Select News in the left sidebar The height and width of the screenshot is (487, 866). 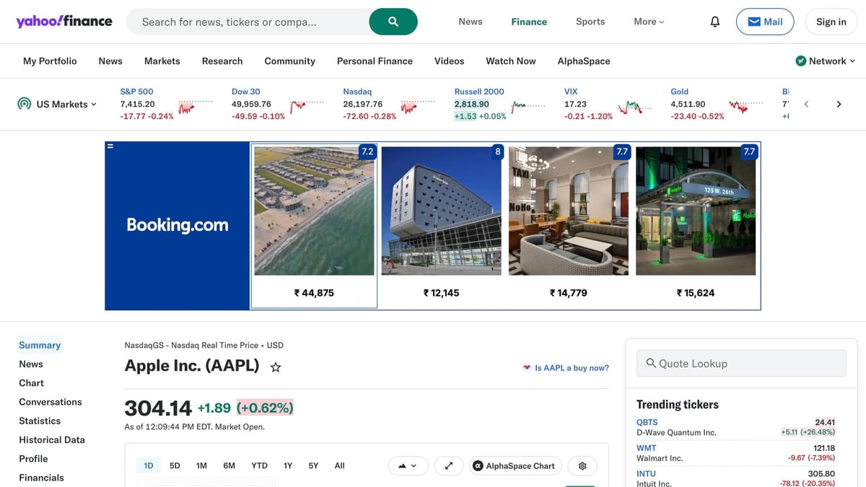click(31, 364)
